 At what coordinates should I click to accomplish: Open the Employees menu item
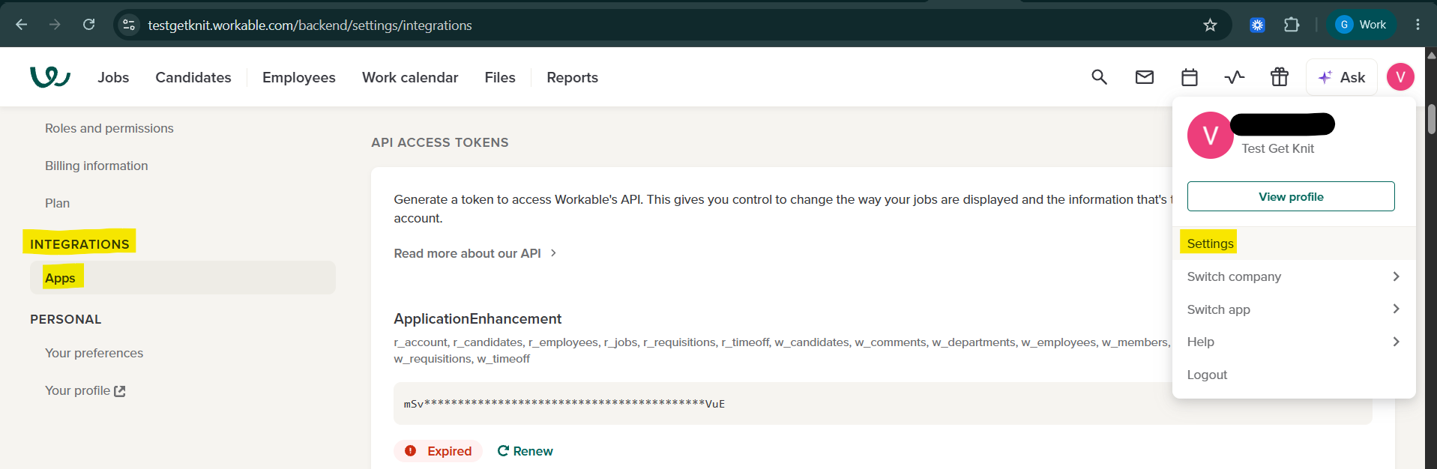click(299, 78)
